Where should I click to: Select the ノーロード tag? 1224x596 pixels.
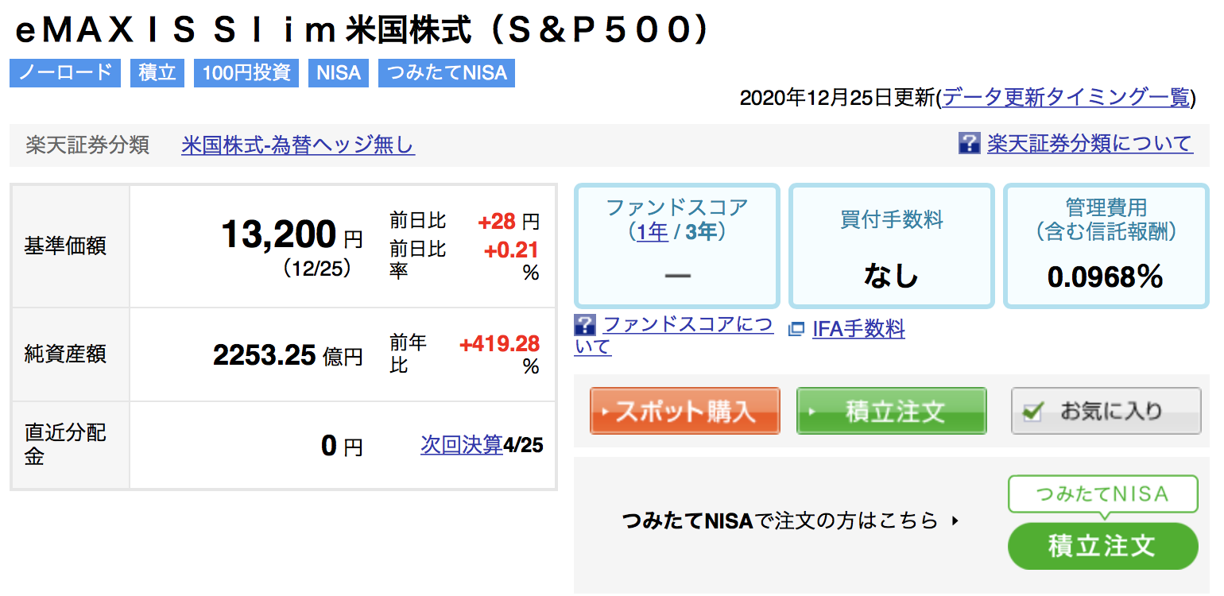(x=65, y=73)
